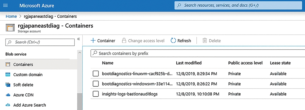Viewport: 305px width, 110px height.
Task: Add a new Container button
Action: coord(103,41)
